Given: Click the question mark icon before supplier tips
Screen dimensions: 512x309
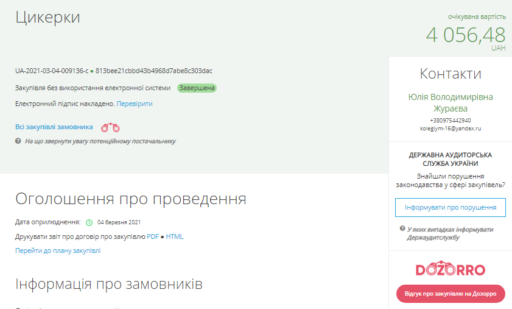Looking at the screenshot, I should 18,141.
